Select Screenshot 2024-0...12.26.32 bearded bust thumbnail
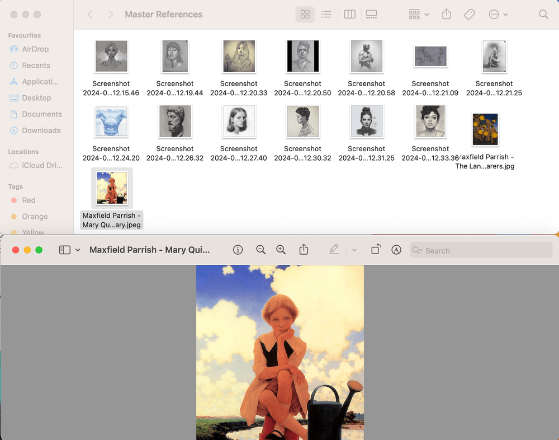The image size is (559, 440). (175, 121)
